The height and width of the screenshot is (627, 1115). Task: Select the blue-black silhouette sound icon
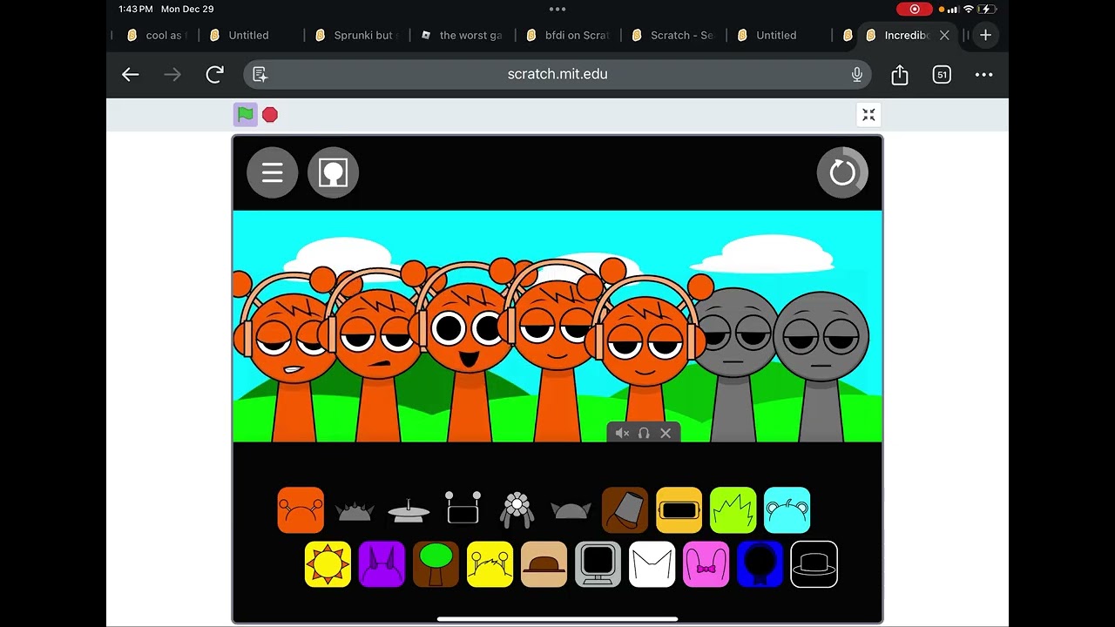[x=760, y=564]
